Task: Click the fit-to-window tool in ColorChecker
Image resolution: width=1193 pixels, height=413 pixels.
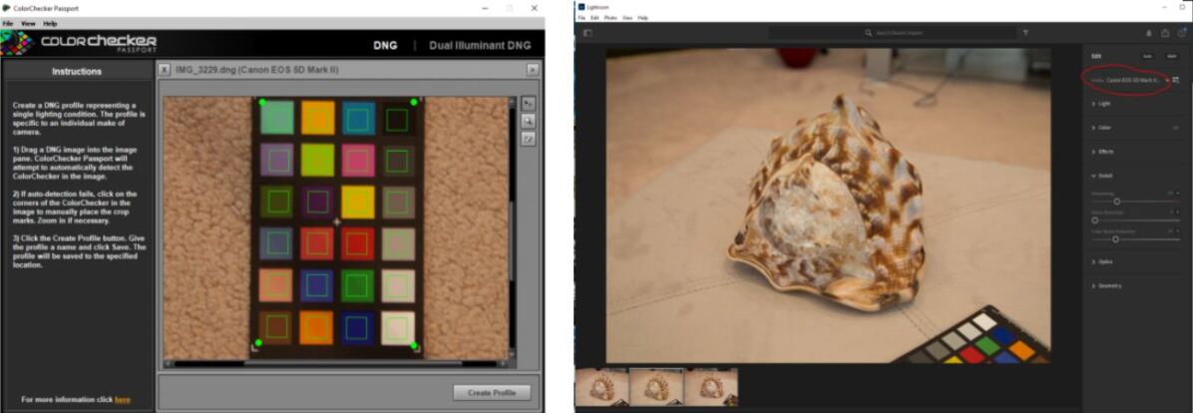Action: pyautogui.click(x=528, y=139)
